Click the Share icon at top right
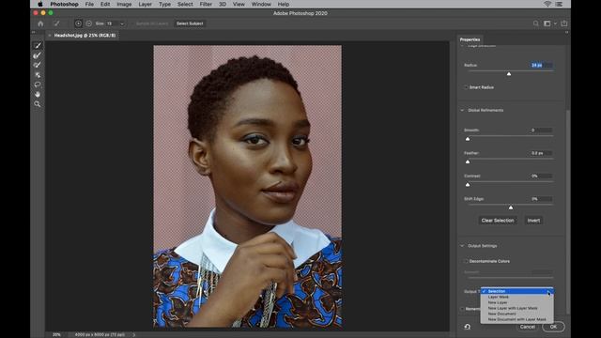The image size is (601, 338). (x=563, y=23)
